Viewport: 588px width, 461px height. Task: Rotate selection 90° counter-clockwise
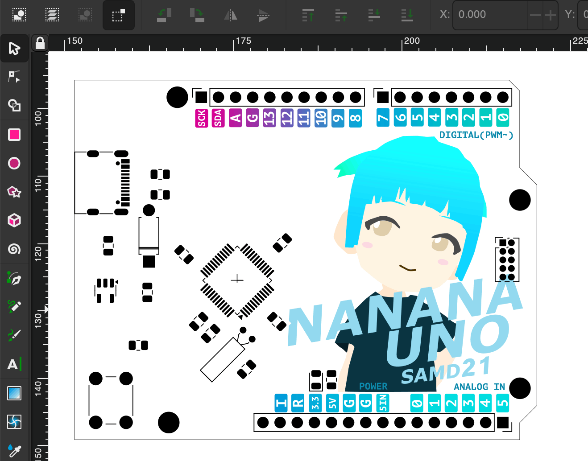coord(164,15)
